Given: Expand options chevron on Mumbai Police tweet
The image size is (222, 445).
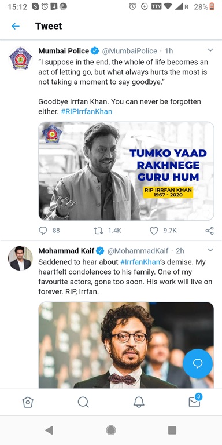Looking at the screenshot, I should [210, 50].
